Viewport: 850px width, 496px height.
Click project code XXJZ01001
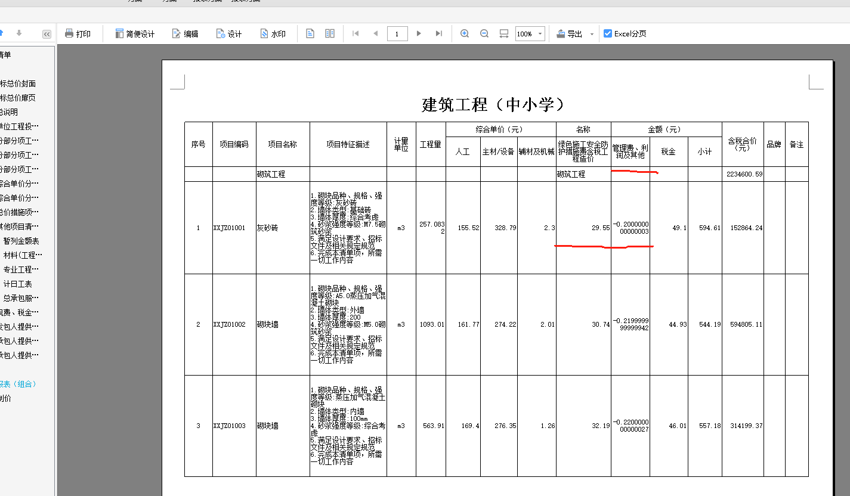(229, 228)
